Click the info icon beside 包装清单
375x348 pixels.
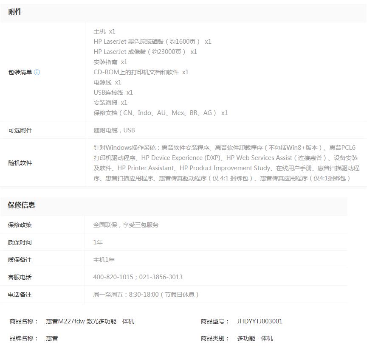coord(37,72)
